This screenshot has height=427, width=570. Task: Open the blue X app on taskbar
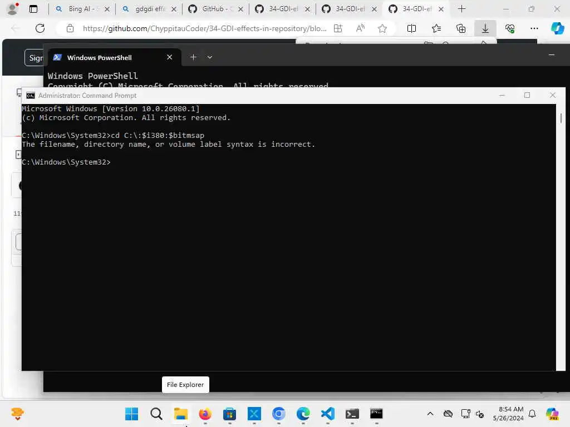(254, 414)
